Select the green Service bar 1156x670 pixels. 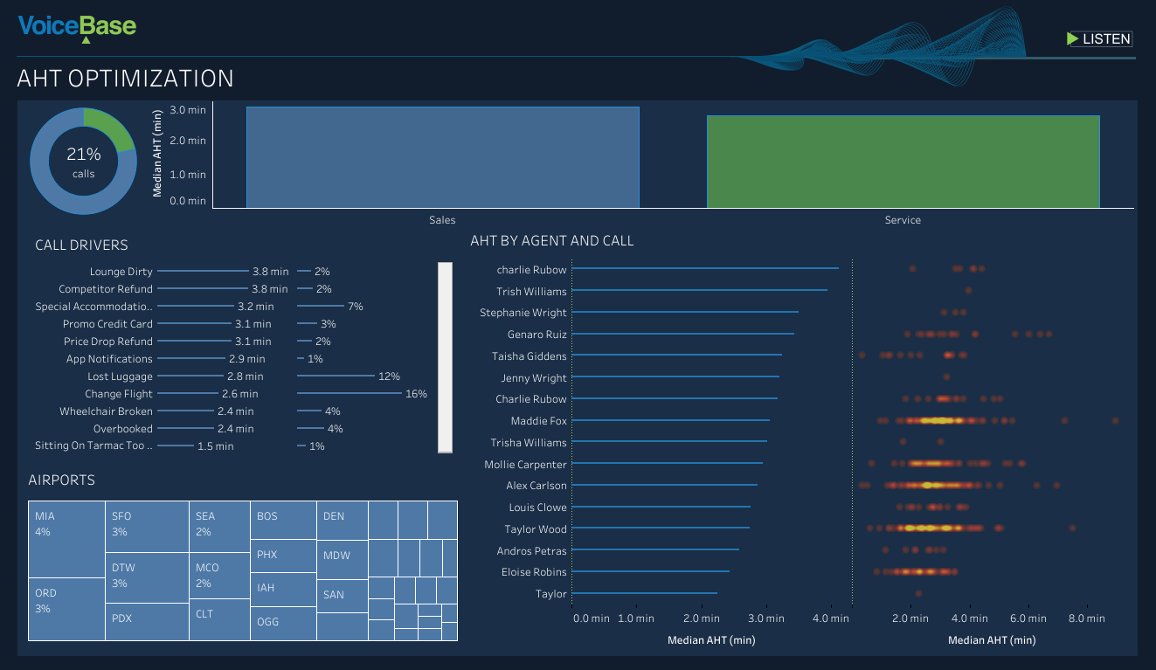pyautogui.click(x=903, y=162)
